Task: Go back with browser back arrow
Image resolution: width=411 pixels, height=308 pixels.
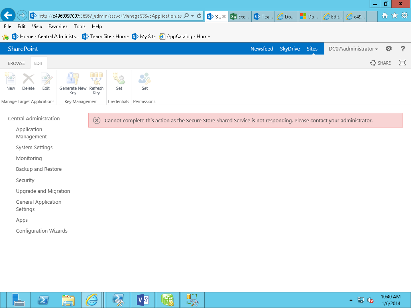Action: point(8,16)
